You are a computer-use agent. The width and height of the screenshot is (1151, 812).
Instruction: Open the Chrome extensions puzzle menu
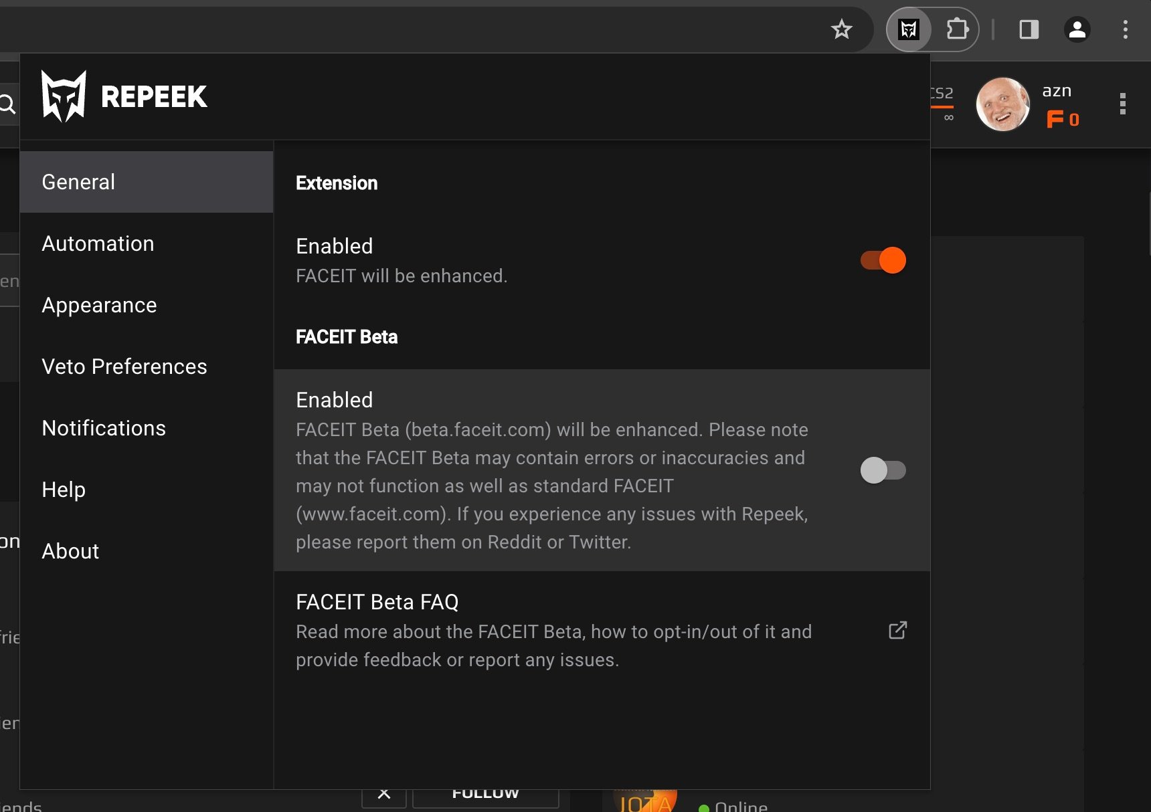coord(958,29)
